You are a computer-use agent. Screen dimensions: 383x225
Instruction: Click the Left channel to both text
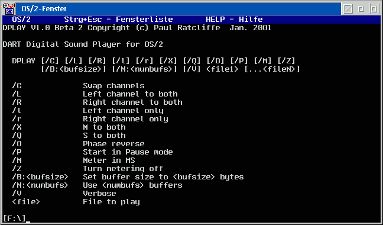click(x=130, y=94)
